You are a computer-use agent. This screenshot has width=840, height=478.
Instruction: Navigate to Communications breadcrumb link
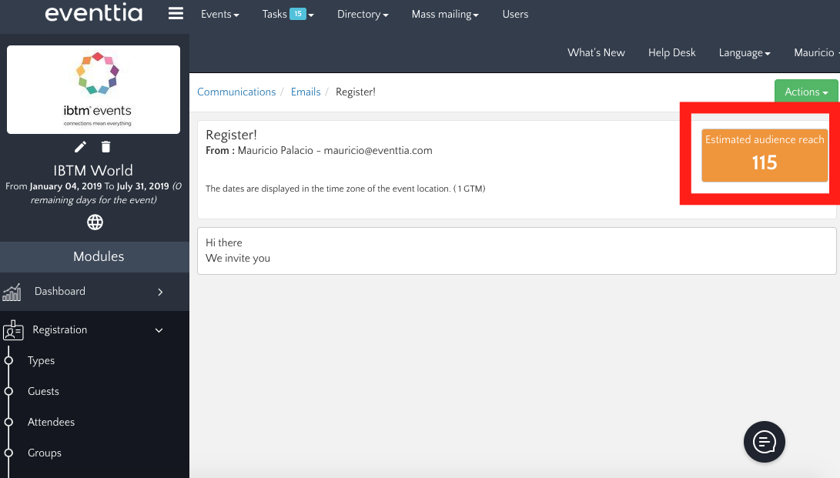click(236, 92)
